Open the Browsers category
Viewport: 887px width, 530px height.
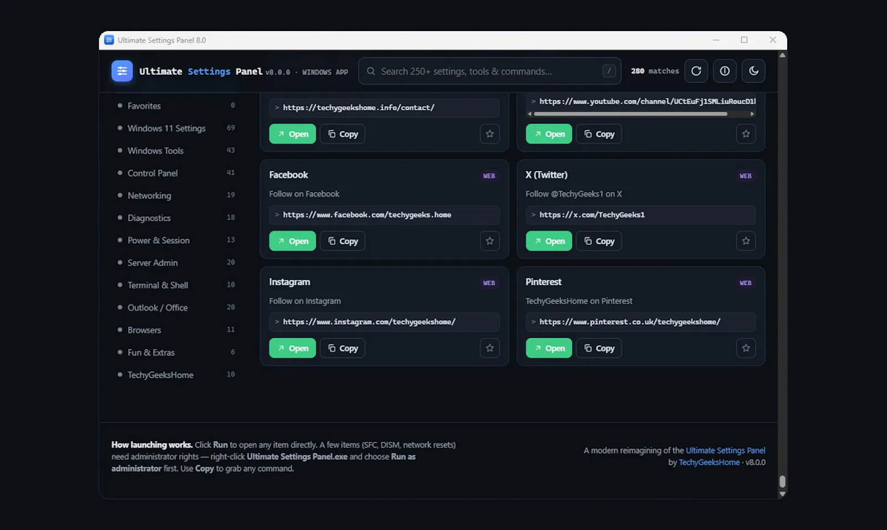[176, 330]
